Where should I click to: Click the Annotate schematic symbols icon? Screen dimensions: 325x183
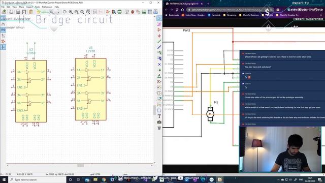coord(127,12)
